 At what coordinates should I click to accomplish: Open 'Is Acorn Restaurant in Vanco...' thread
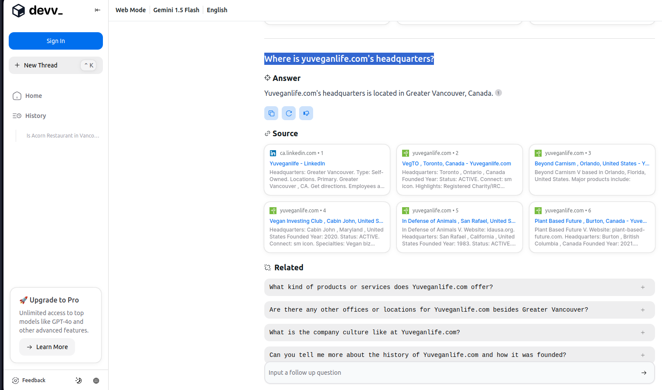pos(63,136)
